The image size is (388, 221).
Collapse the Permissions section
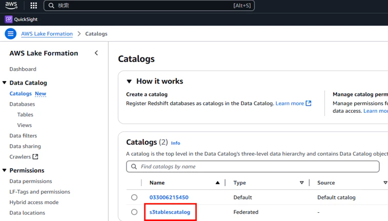(x=5, y=170)
